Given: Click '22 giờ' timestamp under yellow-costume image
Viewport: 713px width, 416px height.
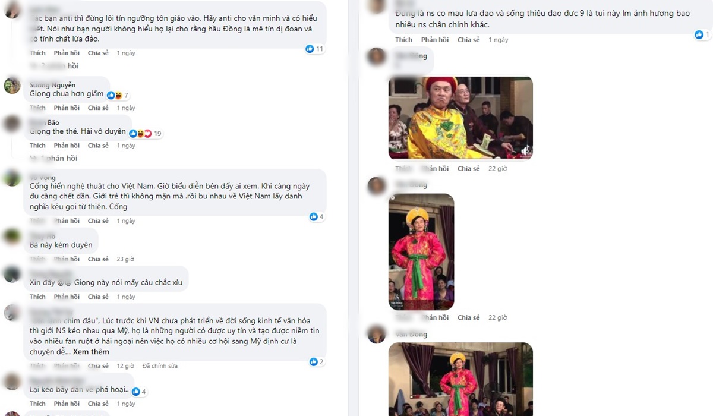Looking at the screenshot, I should click(497, 169).
